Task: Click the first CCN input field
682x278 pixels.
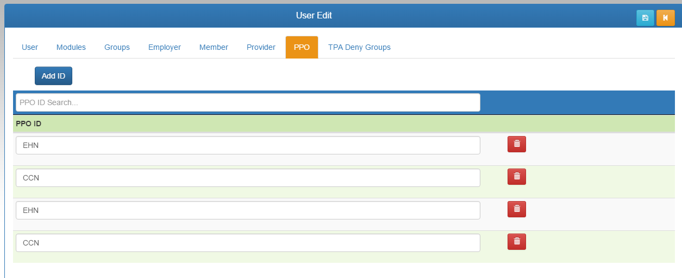Action: pyautogui.click(x=248, y=178)
